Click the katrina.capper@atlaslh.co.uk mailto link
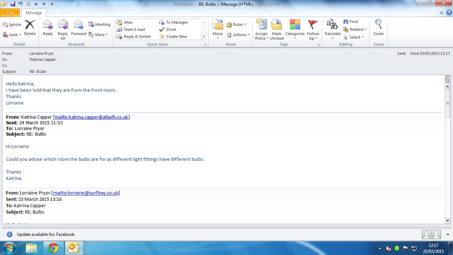Viewport: 453px width, 255px height. (x=91, y=117)
